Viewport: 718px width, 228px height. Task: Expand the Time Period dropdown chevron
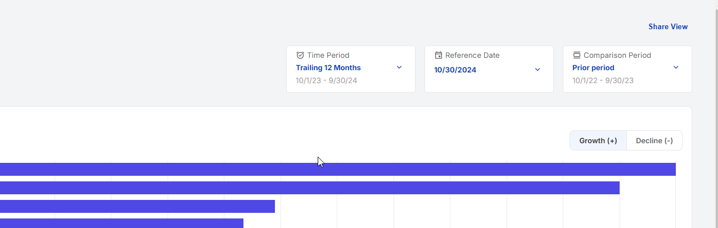click(x=399, y=67)
